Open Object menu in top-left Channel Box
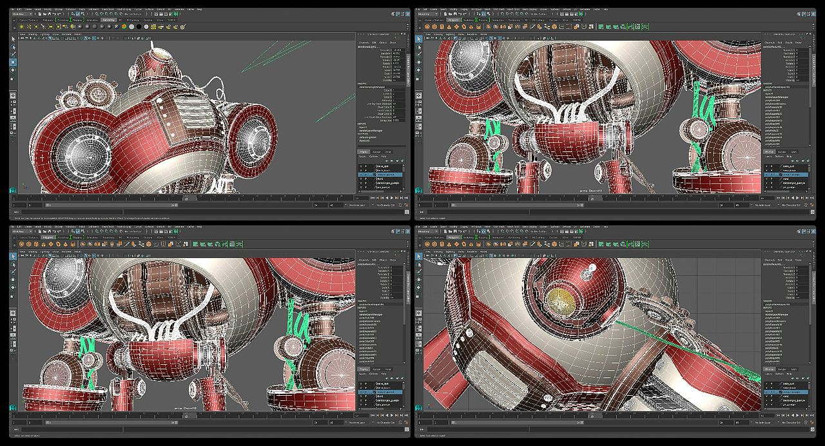825x446 pixels. point(383,43)
